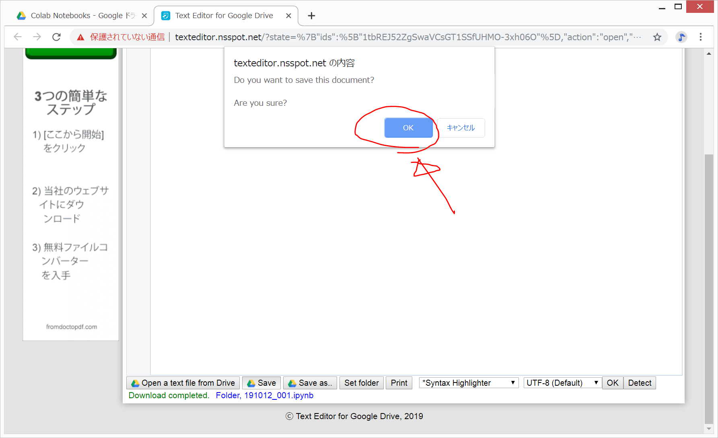Open the Chrome three-dot menu
The image size is (718, 438).
click(x=700, y=37)
